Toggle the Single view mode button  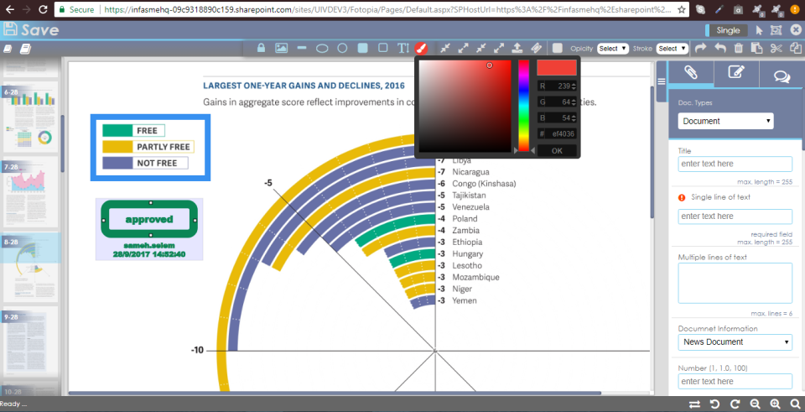click(x=726, y=30)
